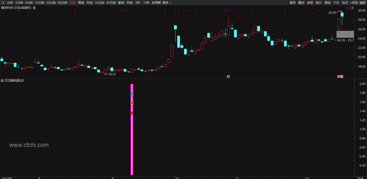Viewport: 367px width, 179px height.
Task: Switch to 年线 yearly chart
Action: (129, 3)
